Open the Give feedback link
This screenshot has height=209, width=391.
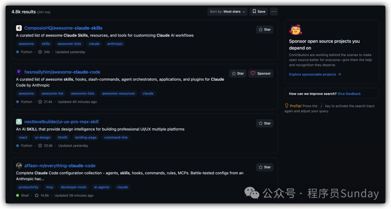(349, 93)
